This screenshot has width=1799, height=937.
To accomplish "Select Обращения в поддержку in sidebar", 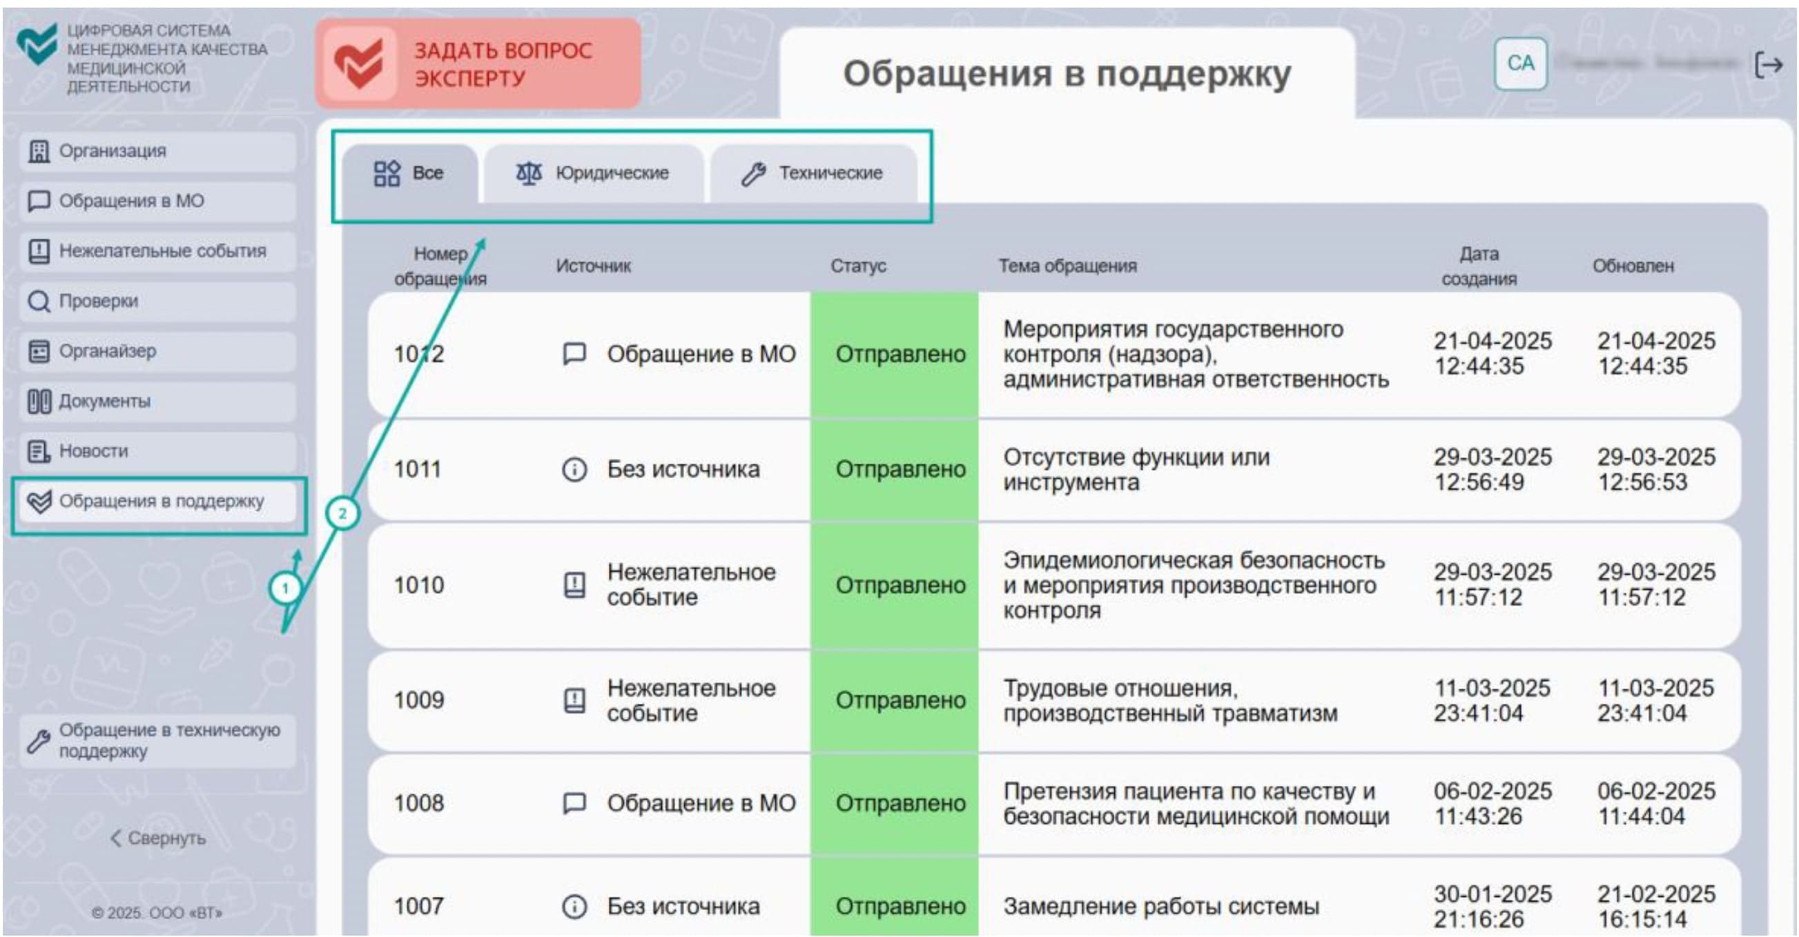I will pyautogui.click(x=158, y=502).
